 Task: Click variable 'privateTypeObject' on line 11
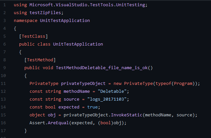point(83,84)
